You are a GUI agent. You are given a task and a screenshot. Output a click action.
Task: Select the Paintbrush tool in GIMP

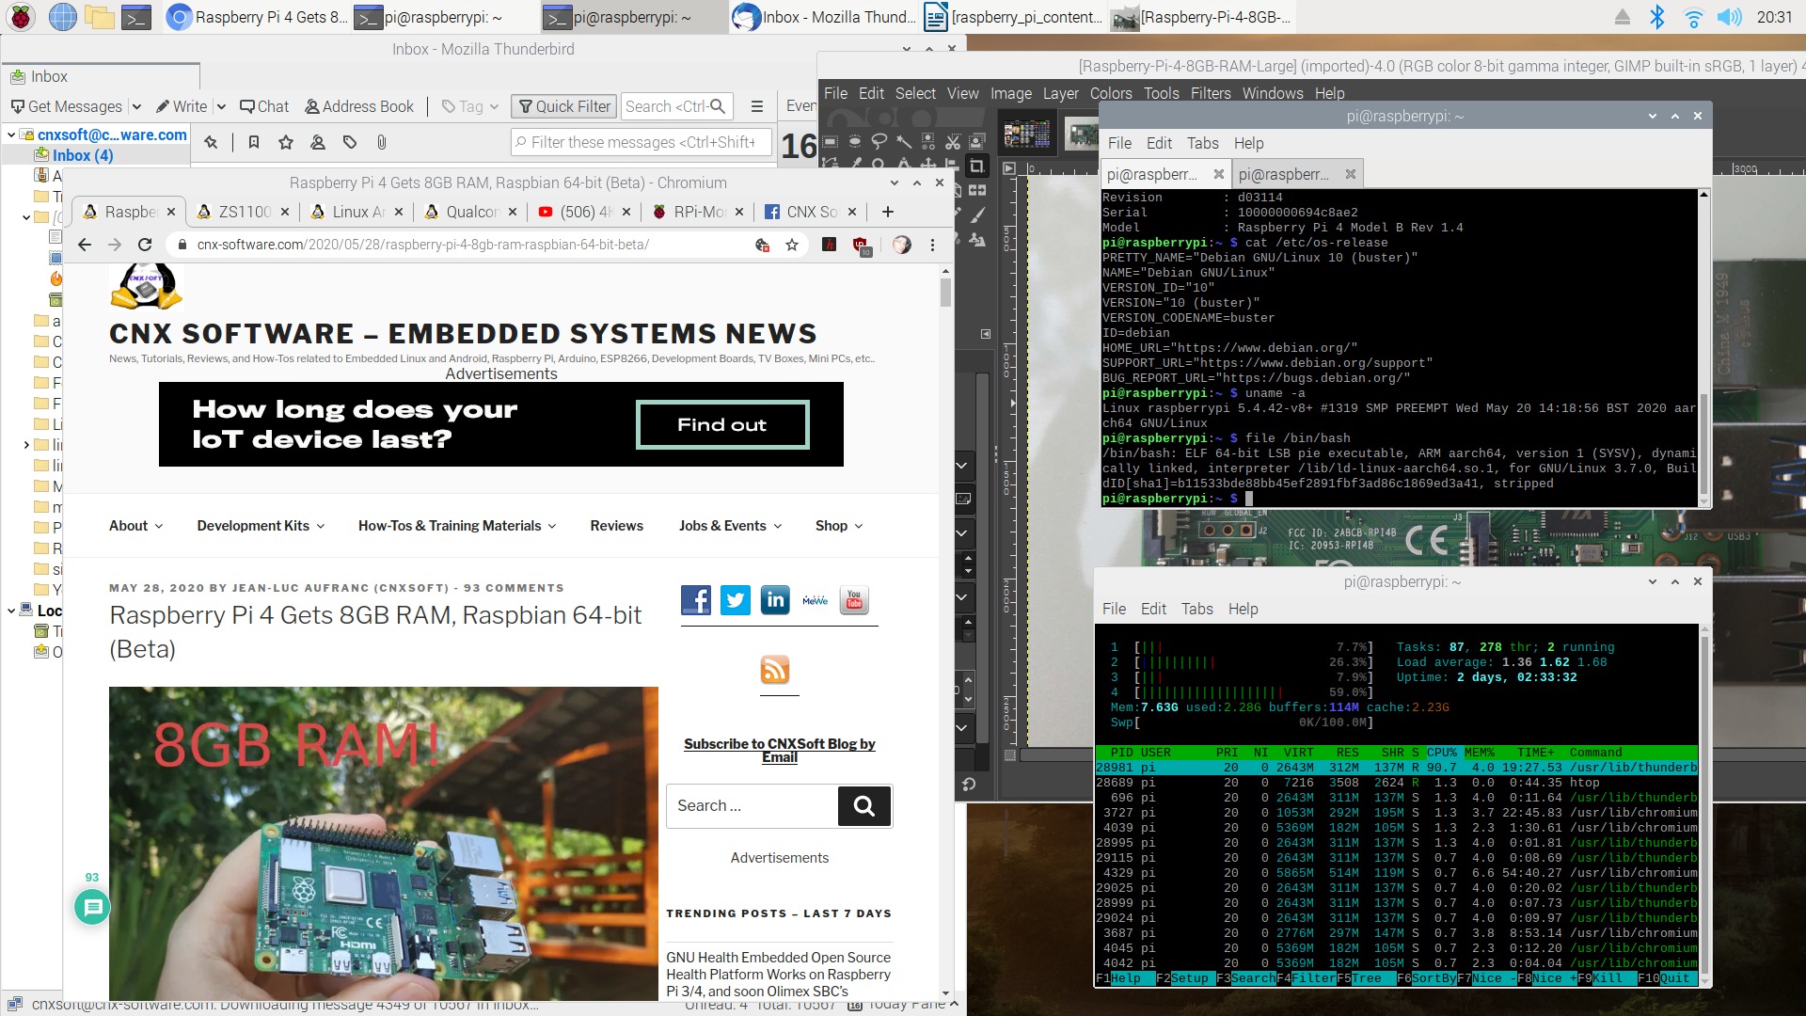coord(977,215)
